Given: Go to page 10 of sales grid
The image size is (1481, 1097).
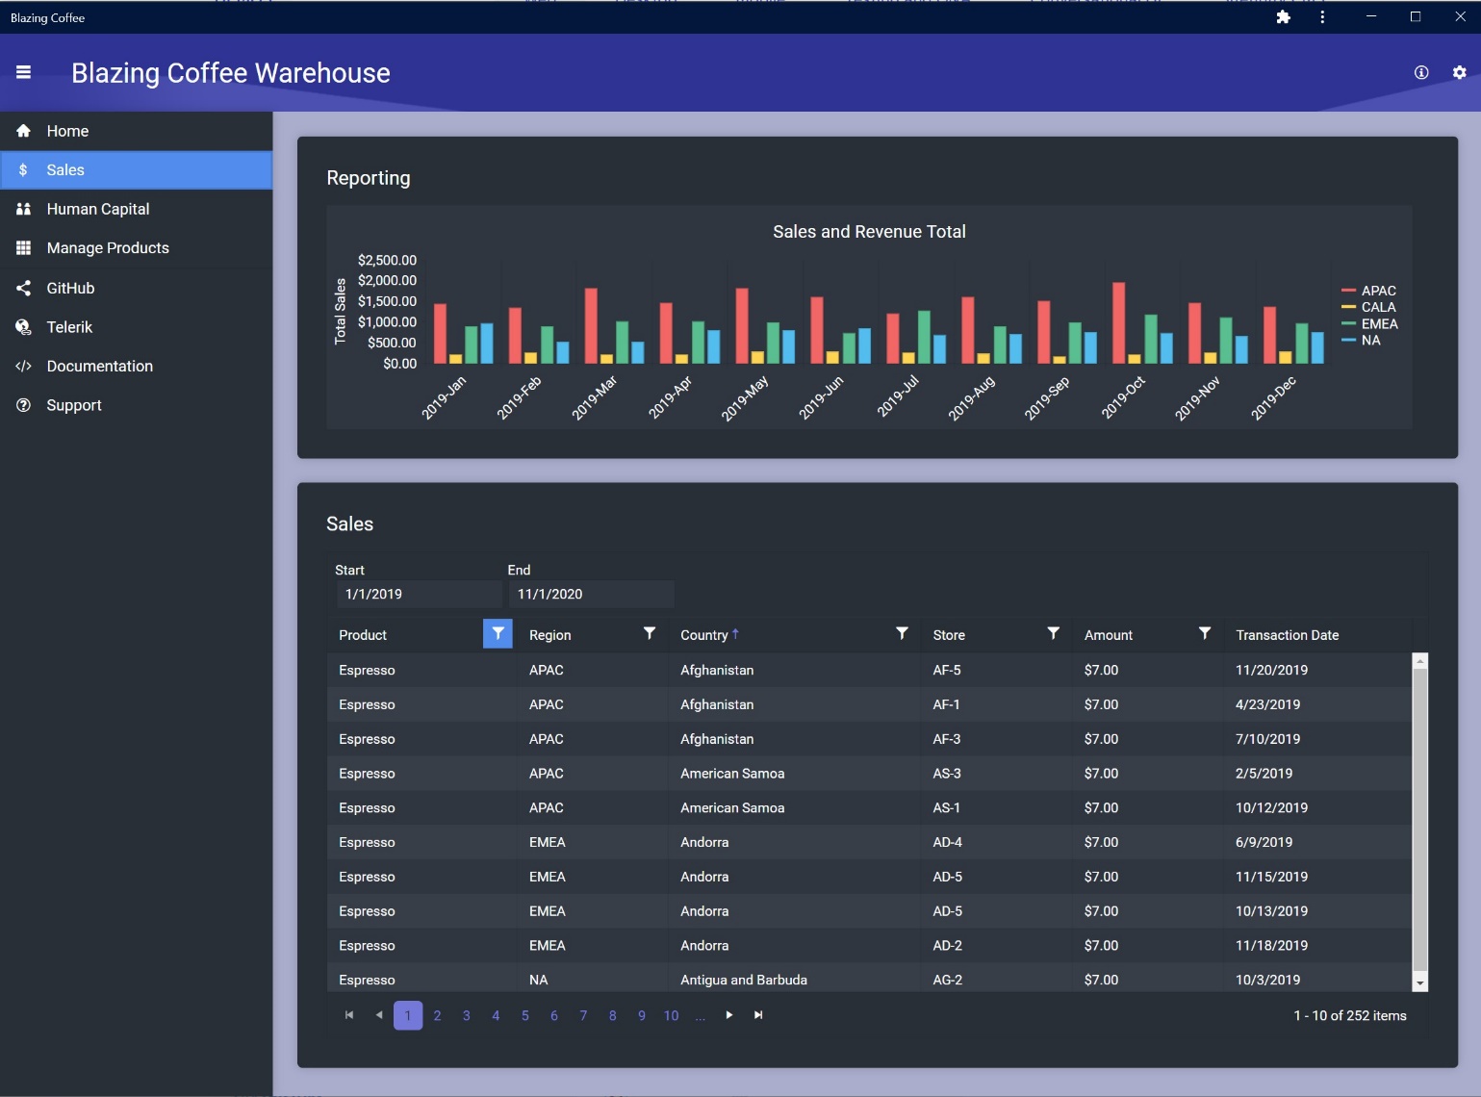Looking at the screenshot, I should tap(671, 1015).
